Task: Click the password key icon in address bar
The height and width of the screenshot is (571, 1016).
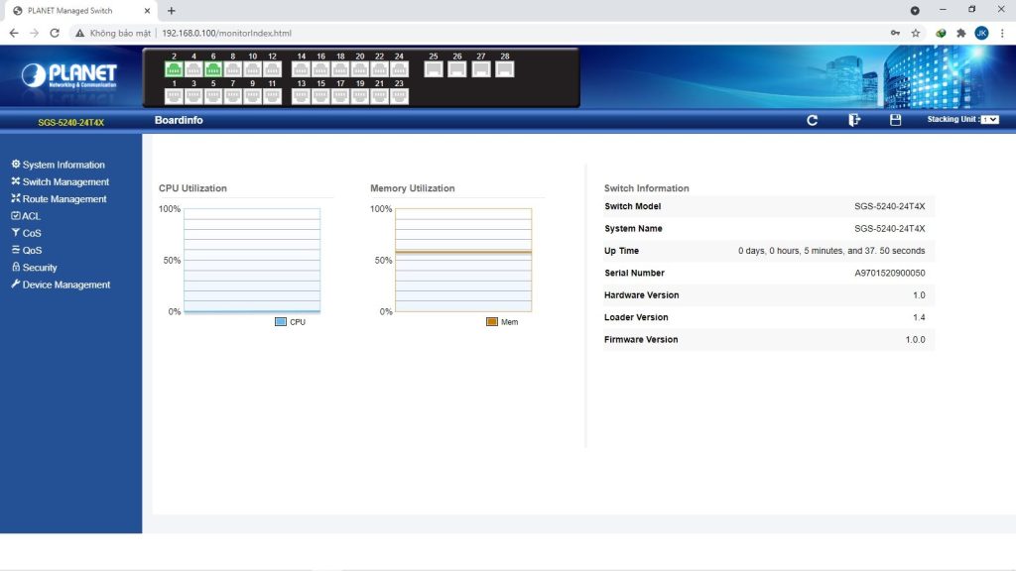Action: (x=896, y=33)
